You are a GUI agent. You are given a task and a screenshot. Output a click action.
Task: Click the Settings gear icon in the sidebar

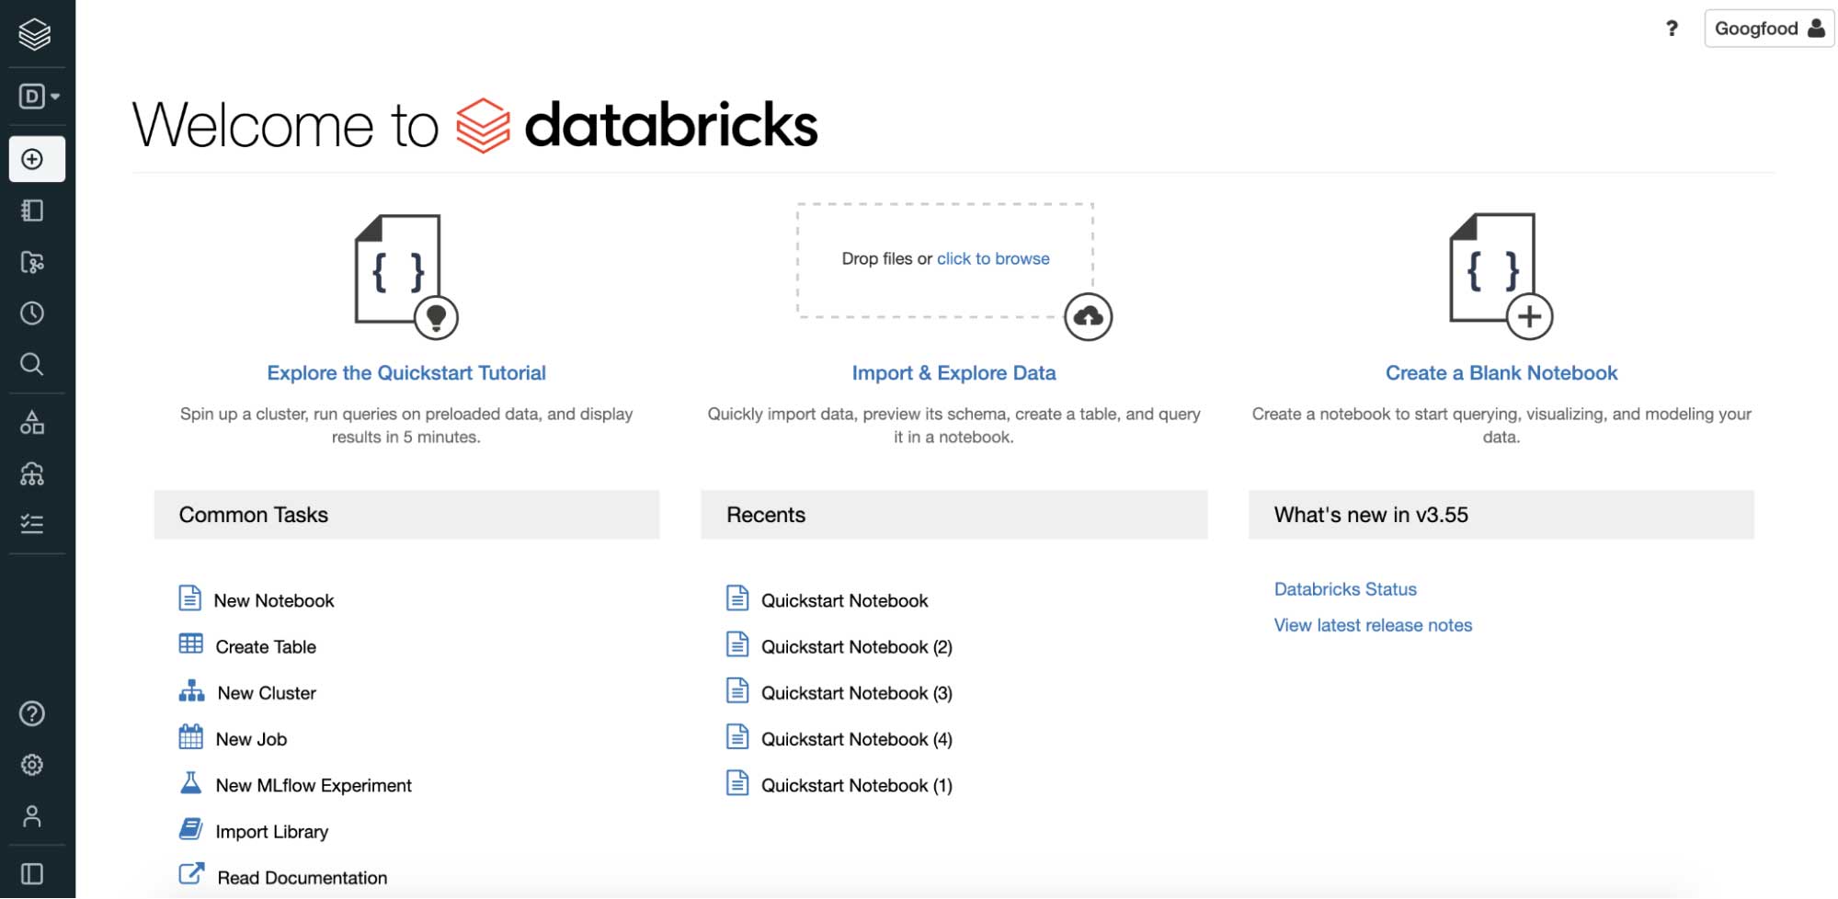[33, 765]
